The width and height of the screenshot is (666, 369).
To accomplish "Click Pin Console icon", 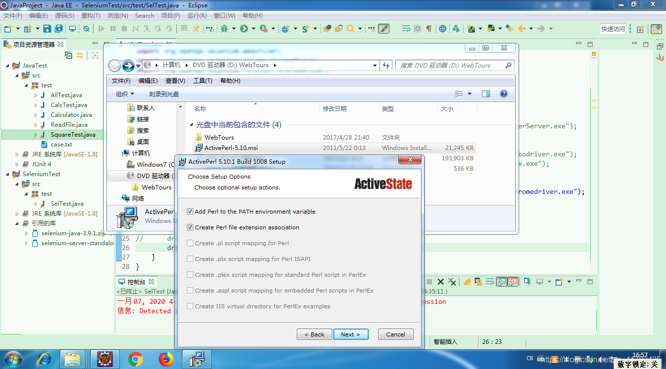I will pos(527,282).
